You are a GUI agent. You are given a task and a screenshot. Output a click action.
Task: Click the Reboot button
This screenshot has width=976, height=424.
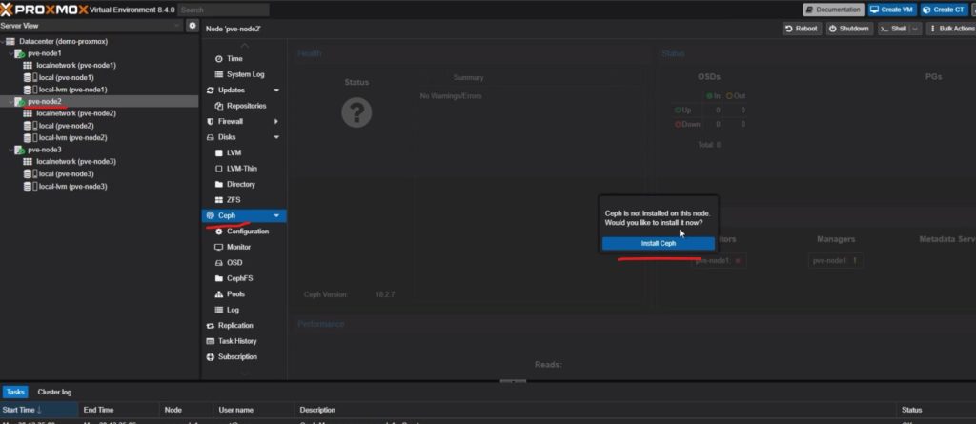[x=802, y=29]
